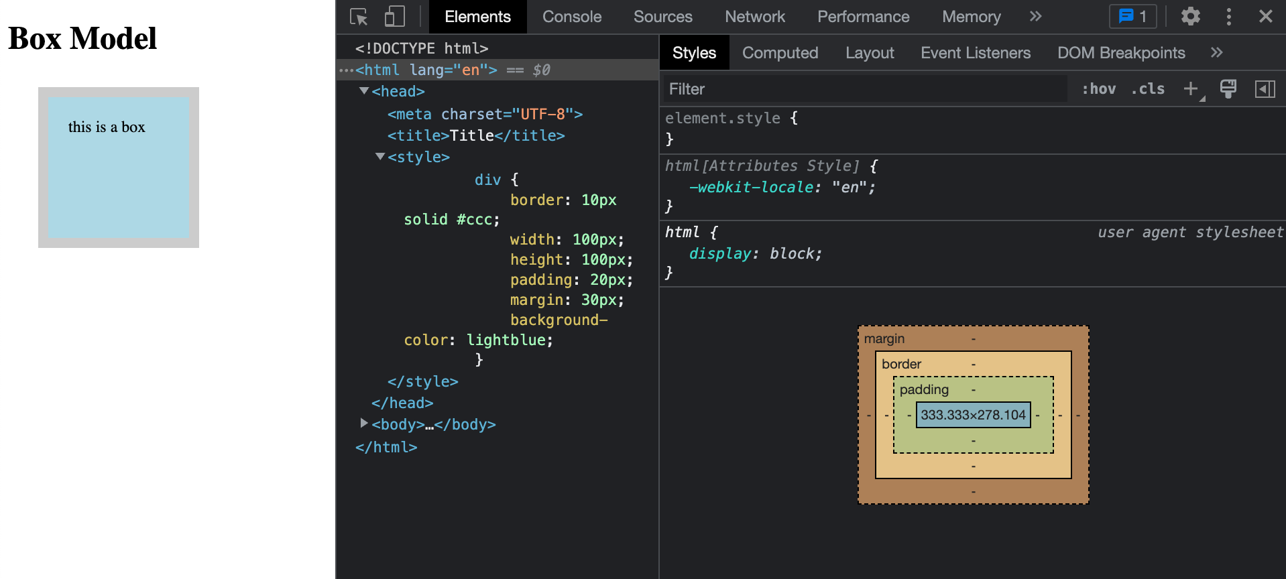The image size is (1286, 579).
Task: Activate the inspect element picker tool
Action: (x=359, y=17)
